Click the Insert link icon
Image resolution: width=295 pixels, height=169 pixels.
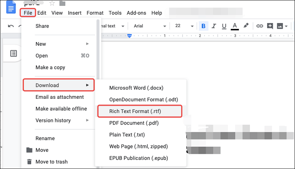coord(260,26)
